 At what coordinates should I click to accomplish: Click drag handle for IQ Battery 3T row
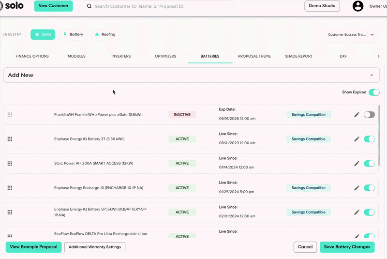click(10, 139)
